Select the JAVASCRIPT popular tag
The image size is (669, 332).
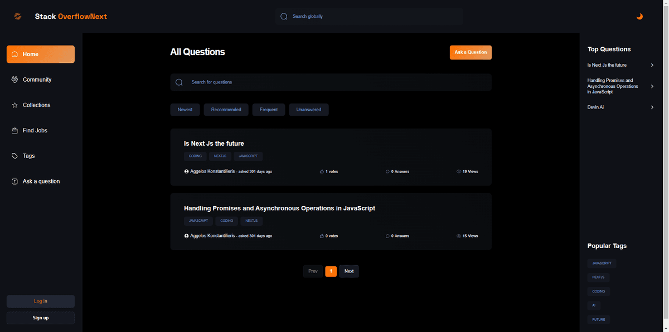pyautogui.click(x=602, y=263)
